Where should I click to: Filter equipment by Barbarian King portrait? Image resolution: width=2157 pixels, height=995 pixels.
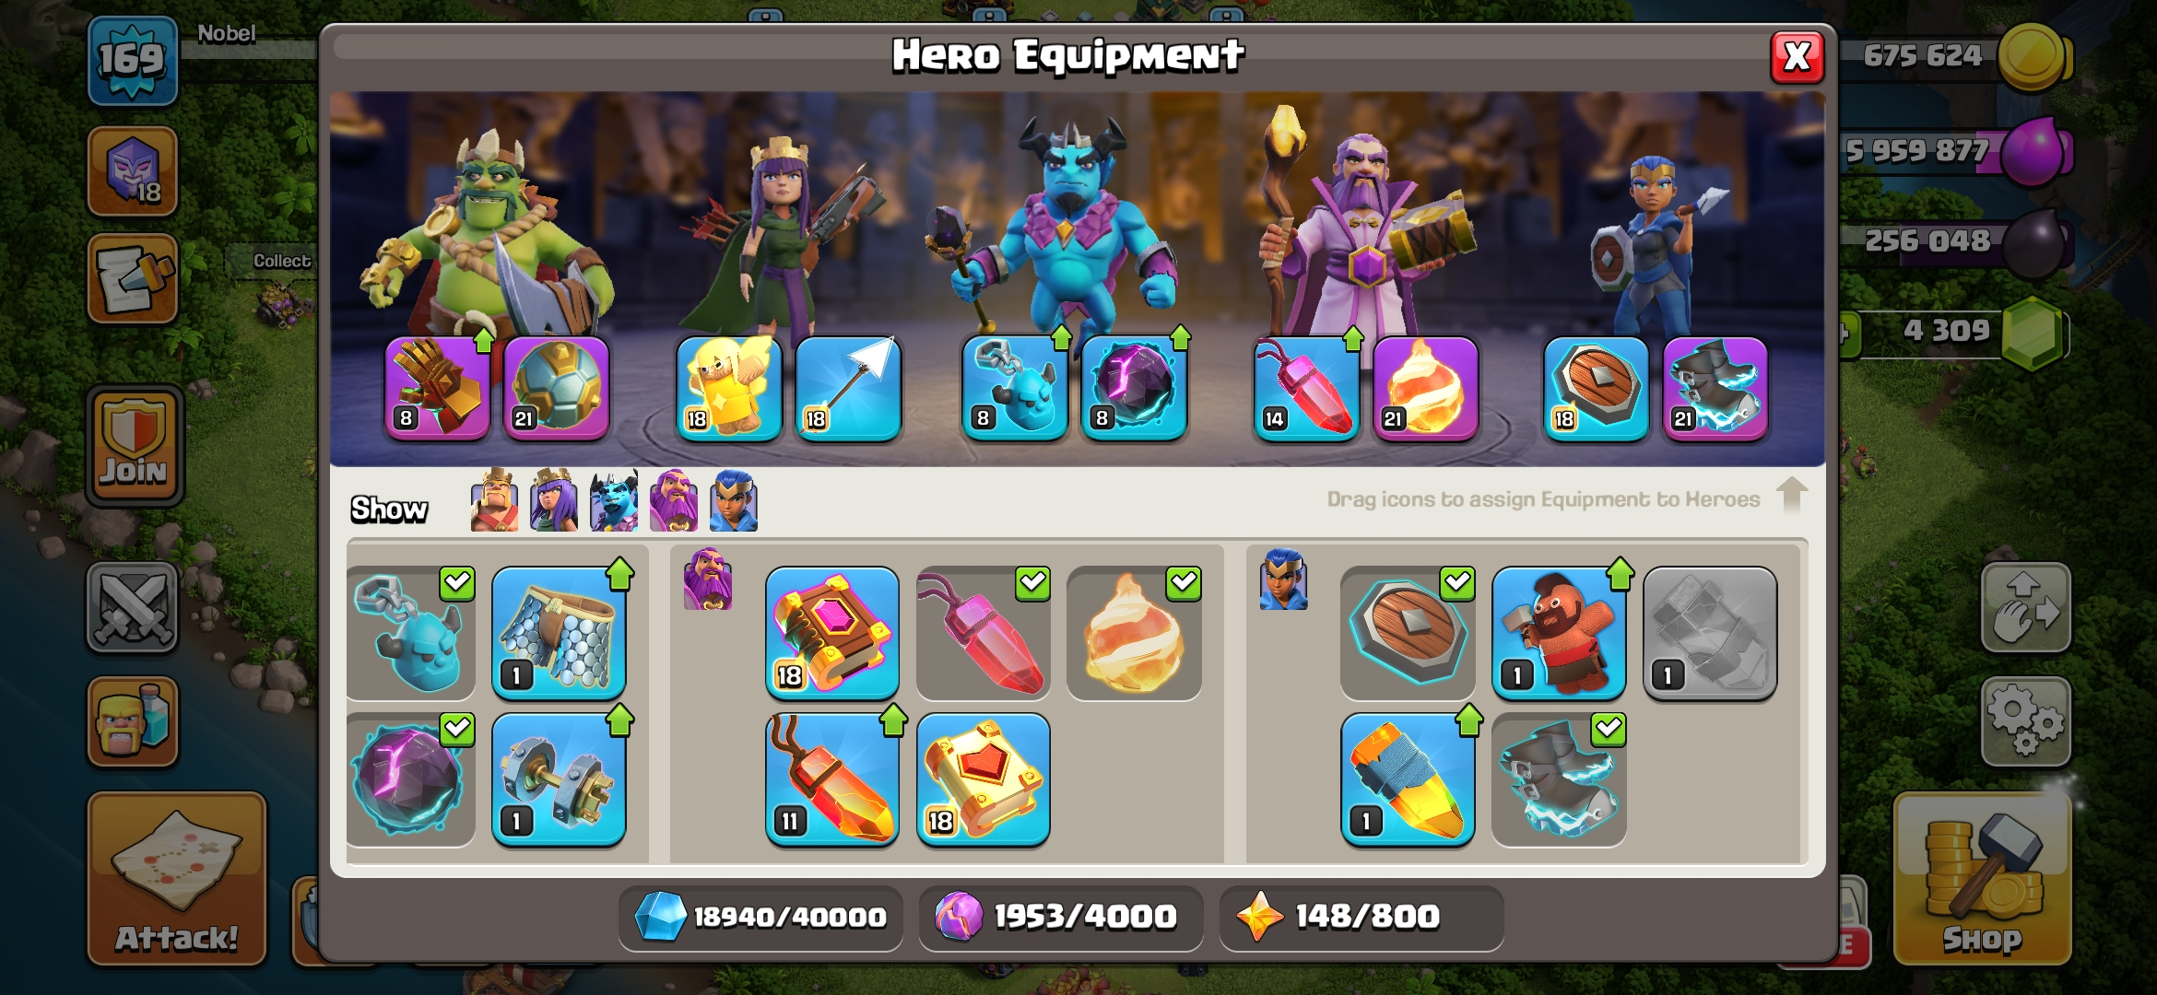pyautogui.click(x=494, y=500)
